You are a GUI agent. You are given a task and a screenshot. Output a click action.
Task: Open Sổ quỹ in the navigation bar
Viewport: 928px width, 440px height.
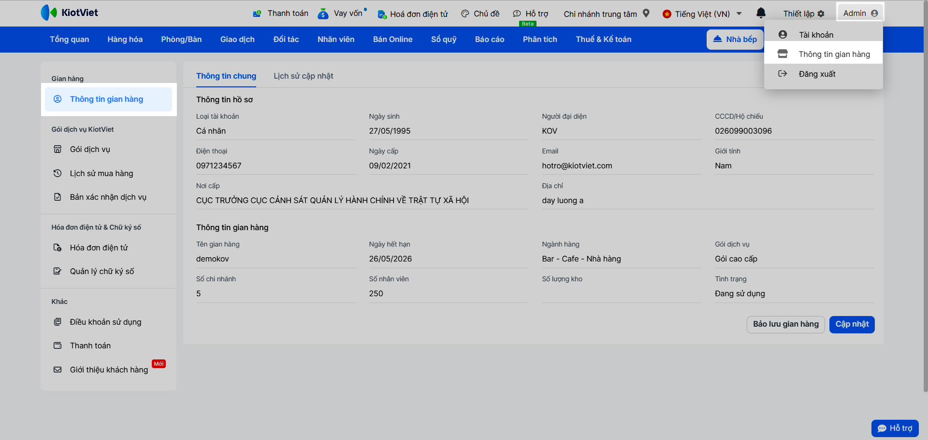click(444, 40)
